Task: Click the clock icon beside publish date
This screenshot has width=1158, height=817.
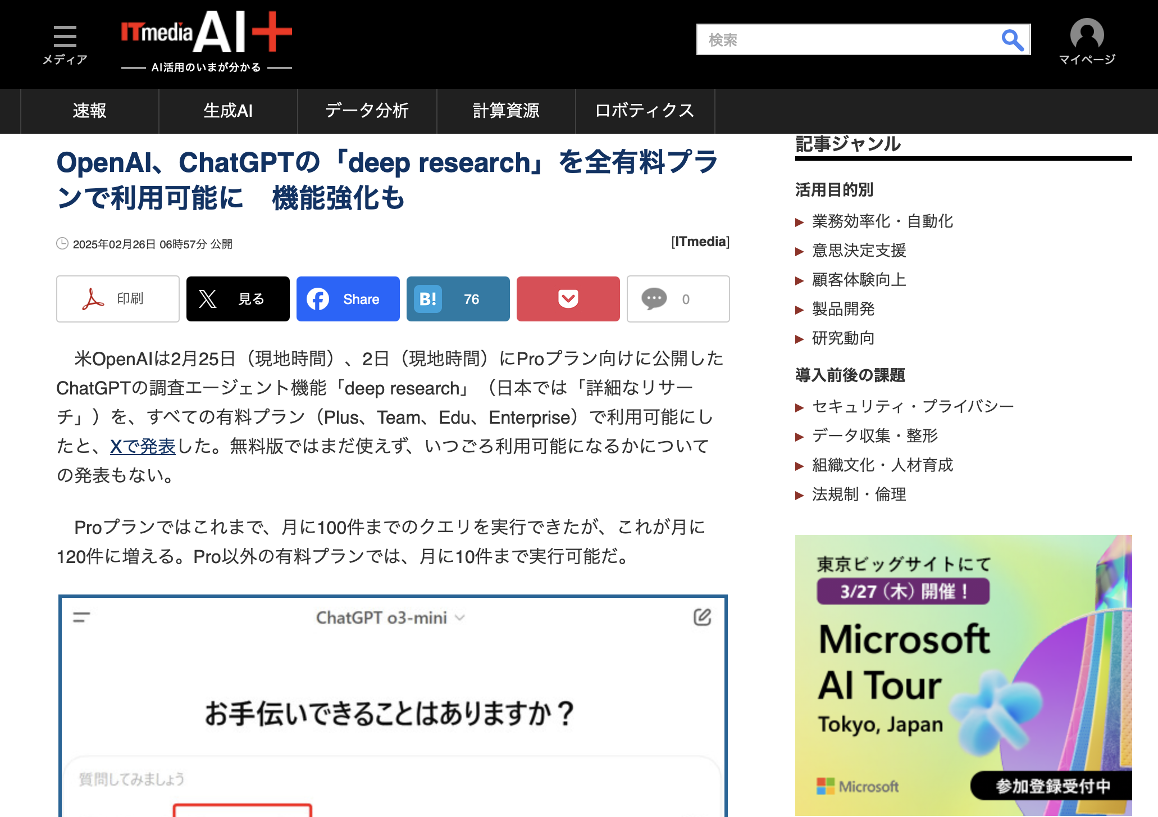Action: (62, 243)
